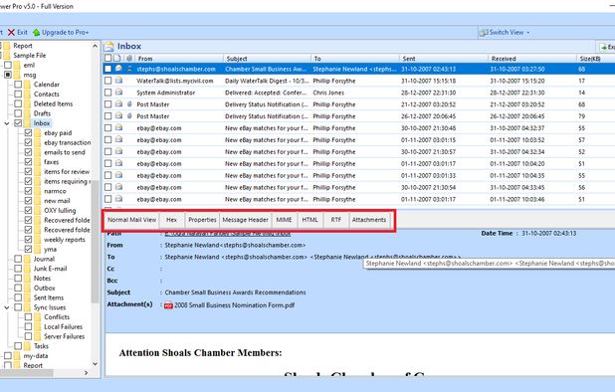
Task: Toggle the Junk E-mail folder checkbox
Action: pos(18,269)
